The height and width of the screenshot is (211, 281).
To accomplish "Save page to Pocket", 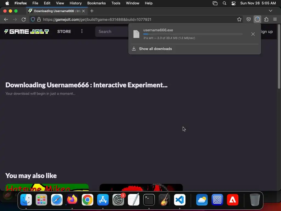I will coord(248,20).
